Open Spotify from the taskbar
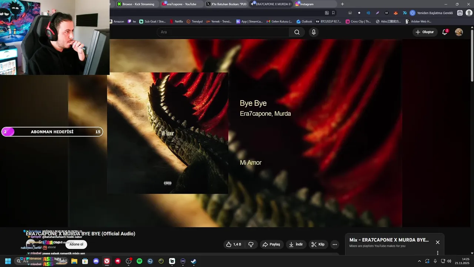 139,261
